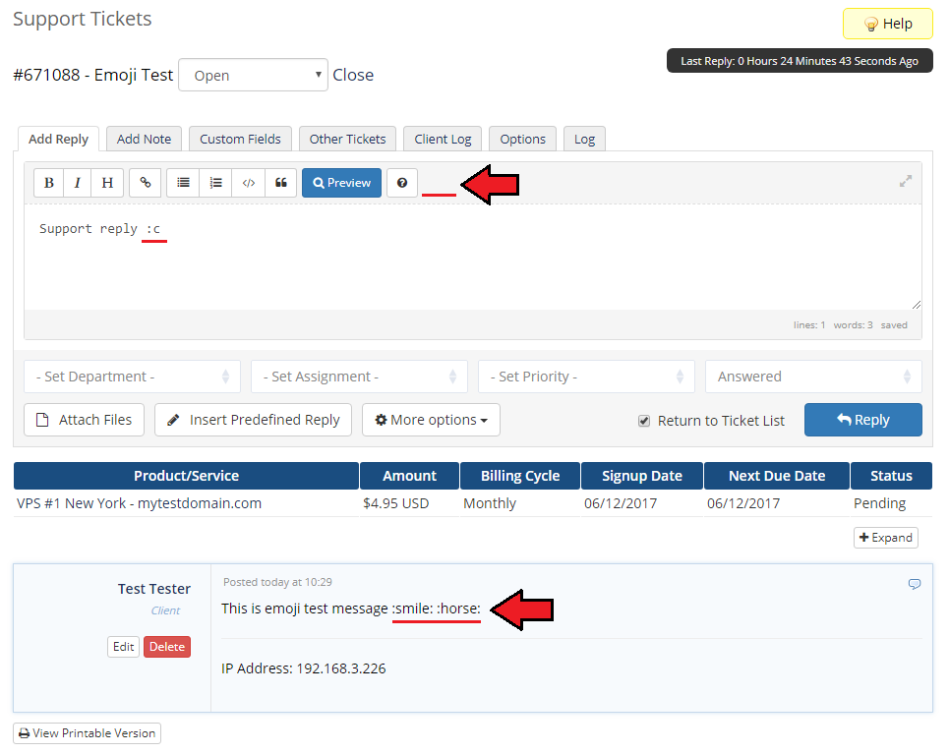Insert Predefined Reply

coord(253,420)
